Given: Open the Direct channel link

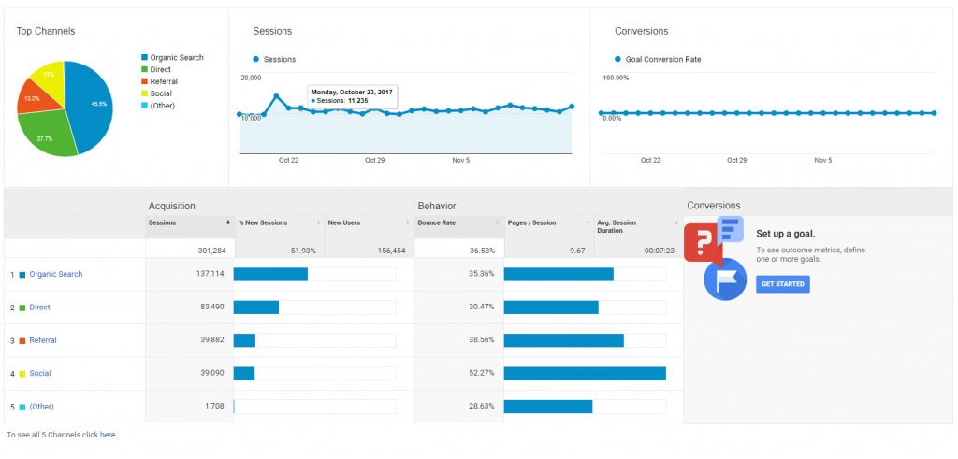Looking at the screenshot, I should (39, 307).
